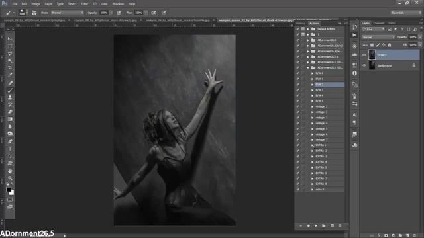Open the Info panel icon in dock

coord(354,73)
